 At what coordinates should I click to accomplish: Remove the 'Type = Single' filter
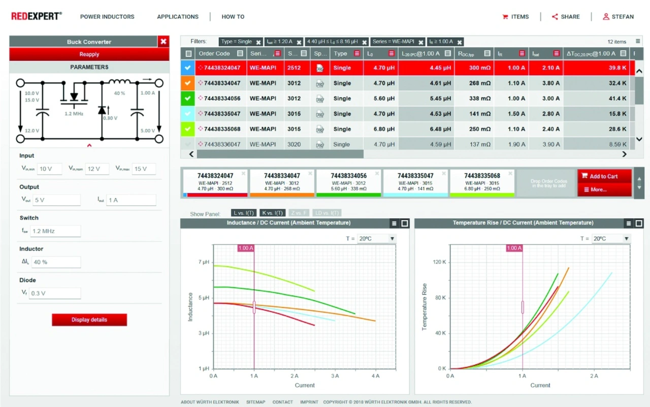coord(258,42)
